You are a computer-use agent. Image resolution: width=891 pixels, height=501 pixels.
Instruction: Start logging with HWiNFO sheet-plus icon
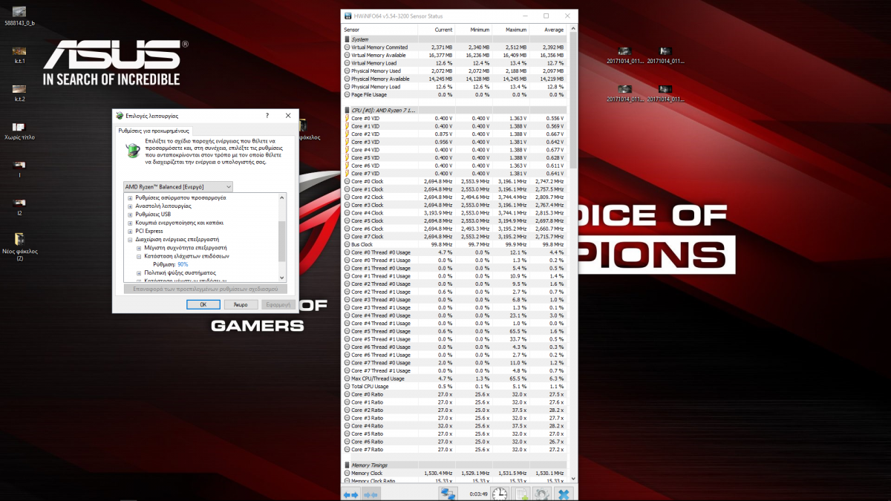(x=522, y=494)
